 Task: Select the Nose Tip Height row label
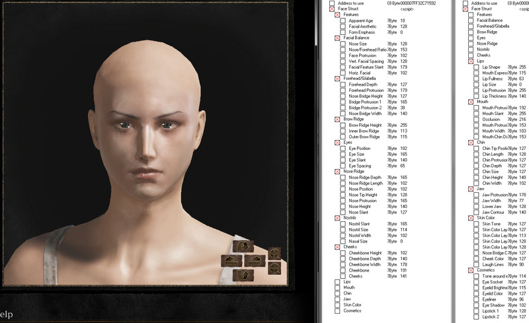[x=363, y=195]
